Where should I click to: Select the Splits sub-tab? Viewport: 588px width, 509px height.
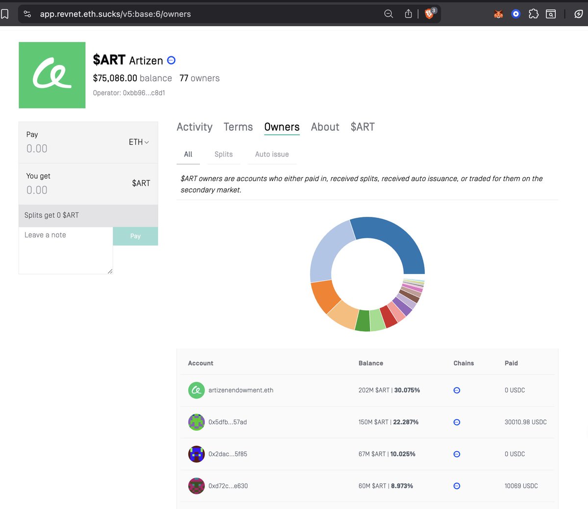(223, 154)
